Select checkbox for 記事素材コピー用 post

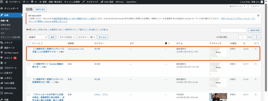(29, 80)
